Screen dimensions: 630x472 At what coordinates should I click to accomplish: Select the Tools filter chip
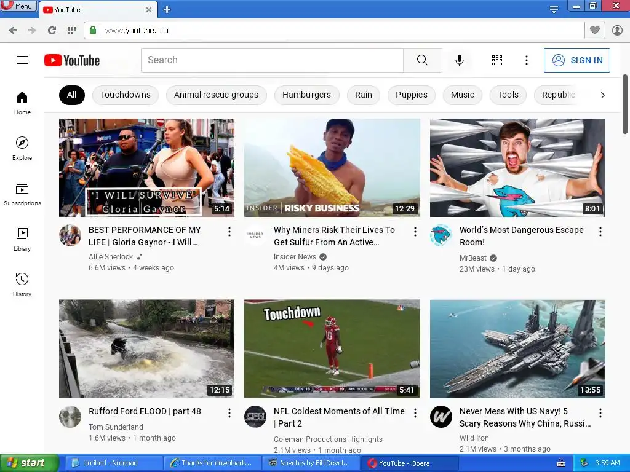(508, 95)
